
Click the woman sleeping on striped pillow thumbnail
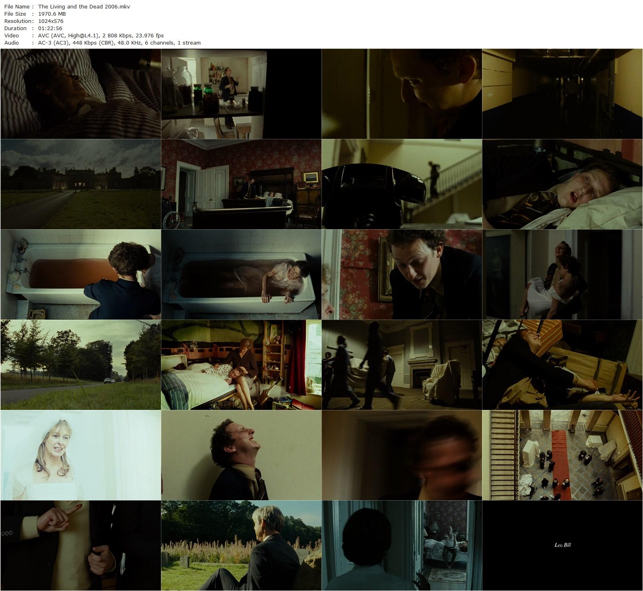click(81, 94)
